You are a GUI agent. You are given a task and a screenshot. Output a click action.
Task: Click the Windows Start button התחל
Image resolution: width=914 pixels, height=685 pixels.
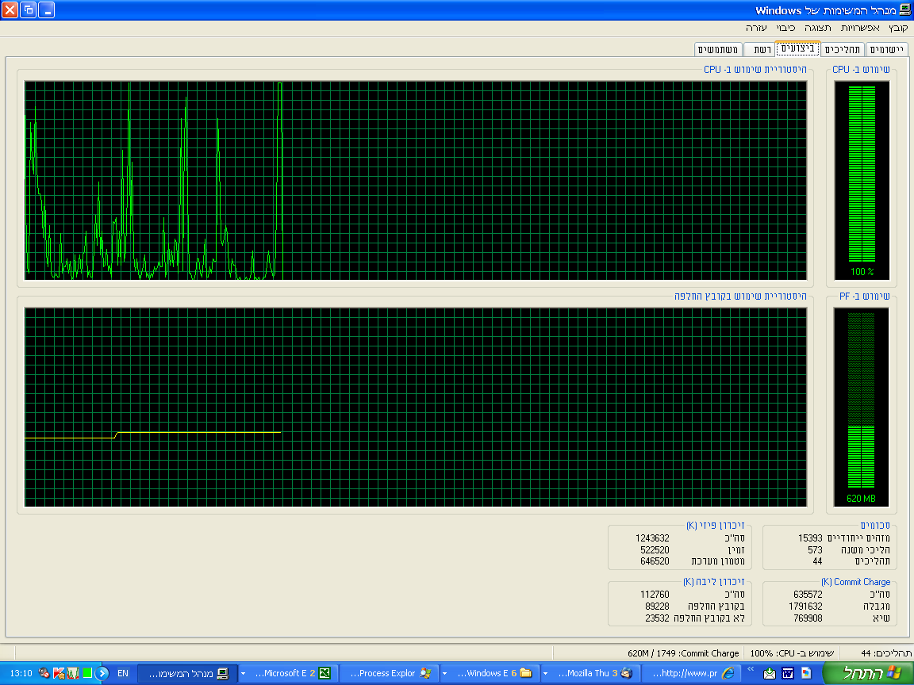868,673
